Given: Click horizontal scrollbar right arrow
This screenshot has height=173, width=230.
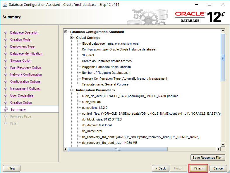Looking at the screenshot, I should tap(219, 149).
